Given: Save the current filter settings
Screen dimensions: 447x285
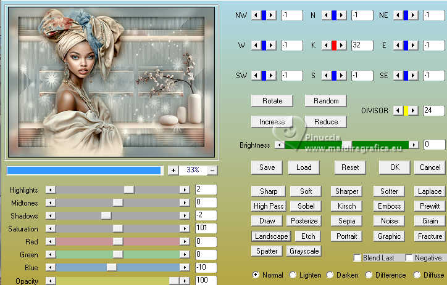Looking at the screenshot, I should 267,167.
